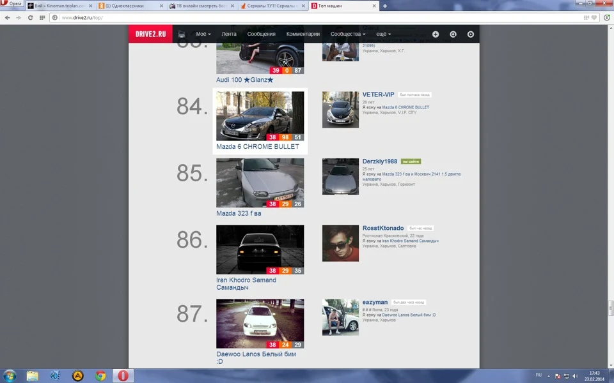Expand the Сообщества dropdown
The image size is (614, 383).
click(x=348, y=34)
